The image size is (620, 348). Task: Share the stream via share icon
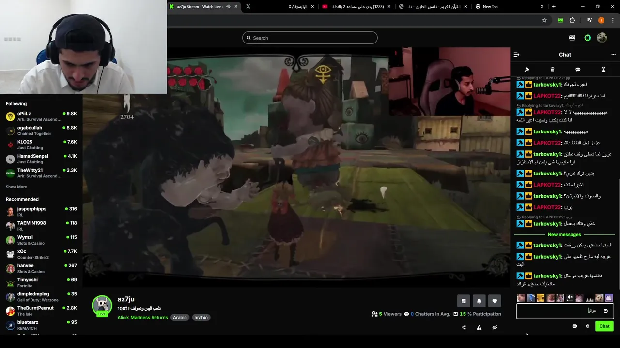pyautogui.click(x=464, y=327)
